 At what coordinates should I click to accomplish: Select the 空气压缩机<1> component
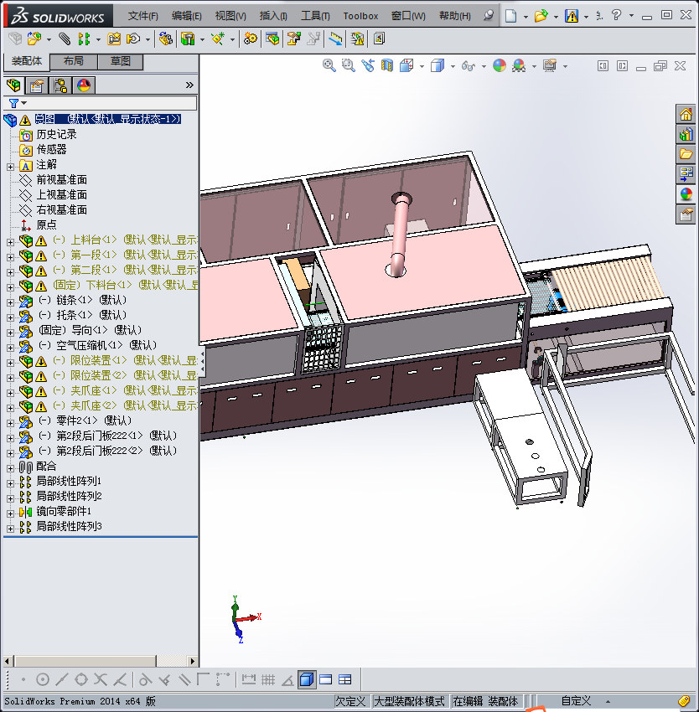tap(98, 346)
